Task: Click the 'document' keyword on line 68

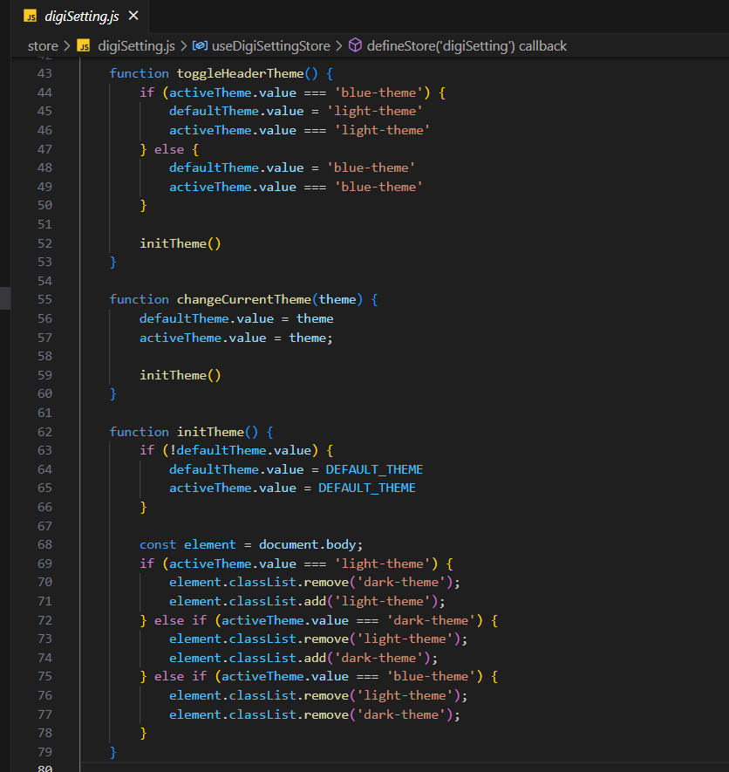Action: pyautogui.click(x=289, y=544)
